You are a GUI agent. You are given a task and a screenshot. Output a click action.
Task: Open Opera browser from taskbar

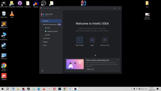point(54,89)
